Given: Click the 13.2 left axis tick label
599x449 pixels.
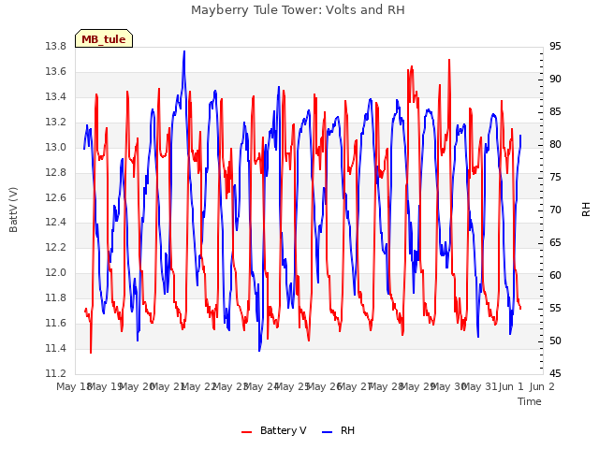Looking at the screenshot, I should [56, 123].
